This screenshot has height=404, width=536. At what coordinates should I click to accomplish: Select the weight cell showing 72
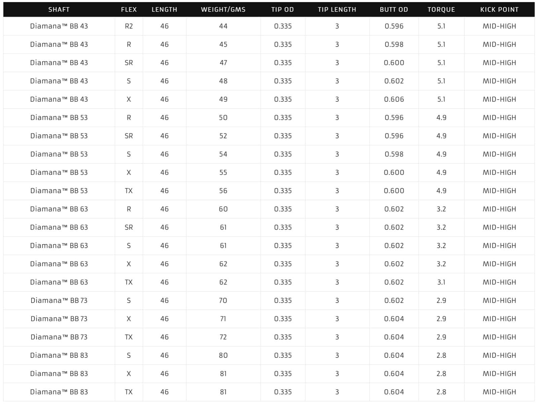223,337
